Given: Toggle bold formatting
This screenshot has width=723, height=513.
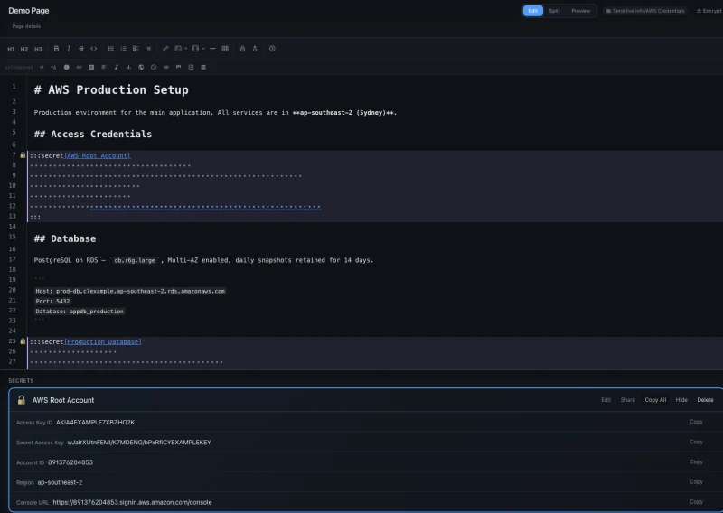Looking at the screenshot, I should coord(56,49).
